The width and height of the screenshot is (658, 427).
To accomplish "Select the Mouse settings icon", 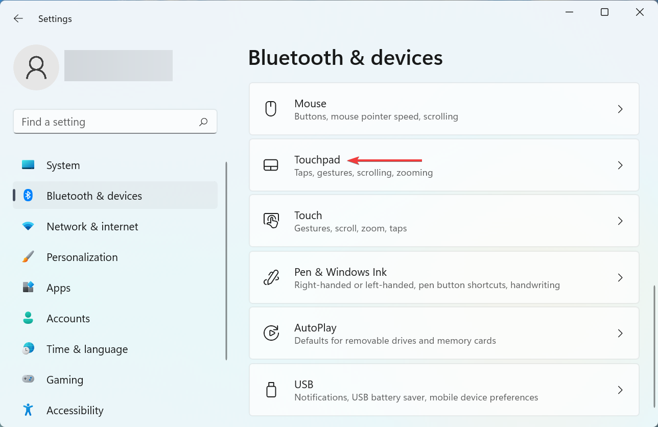I will (271, 109).
